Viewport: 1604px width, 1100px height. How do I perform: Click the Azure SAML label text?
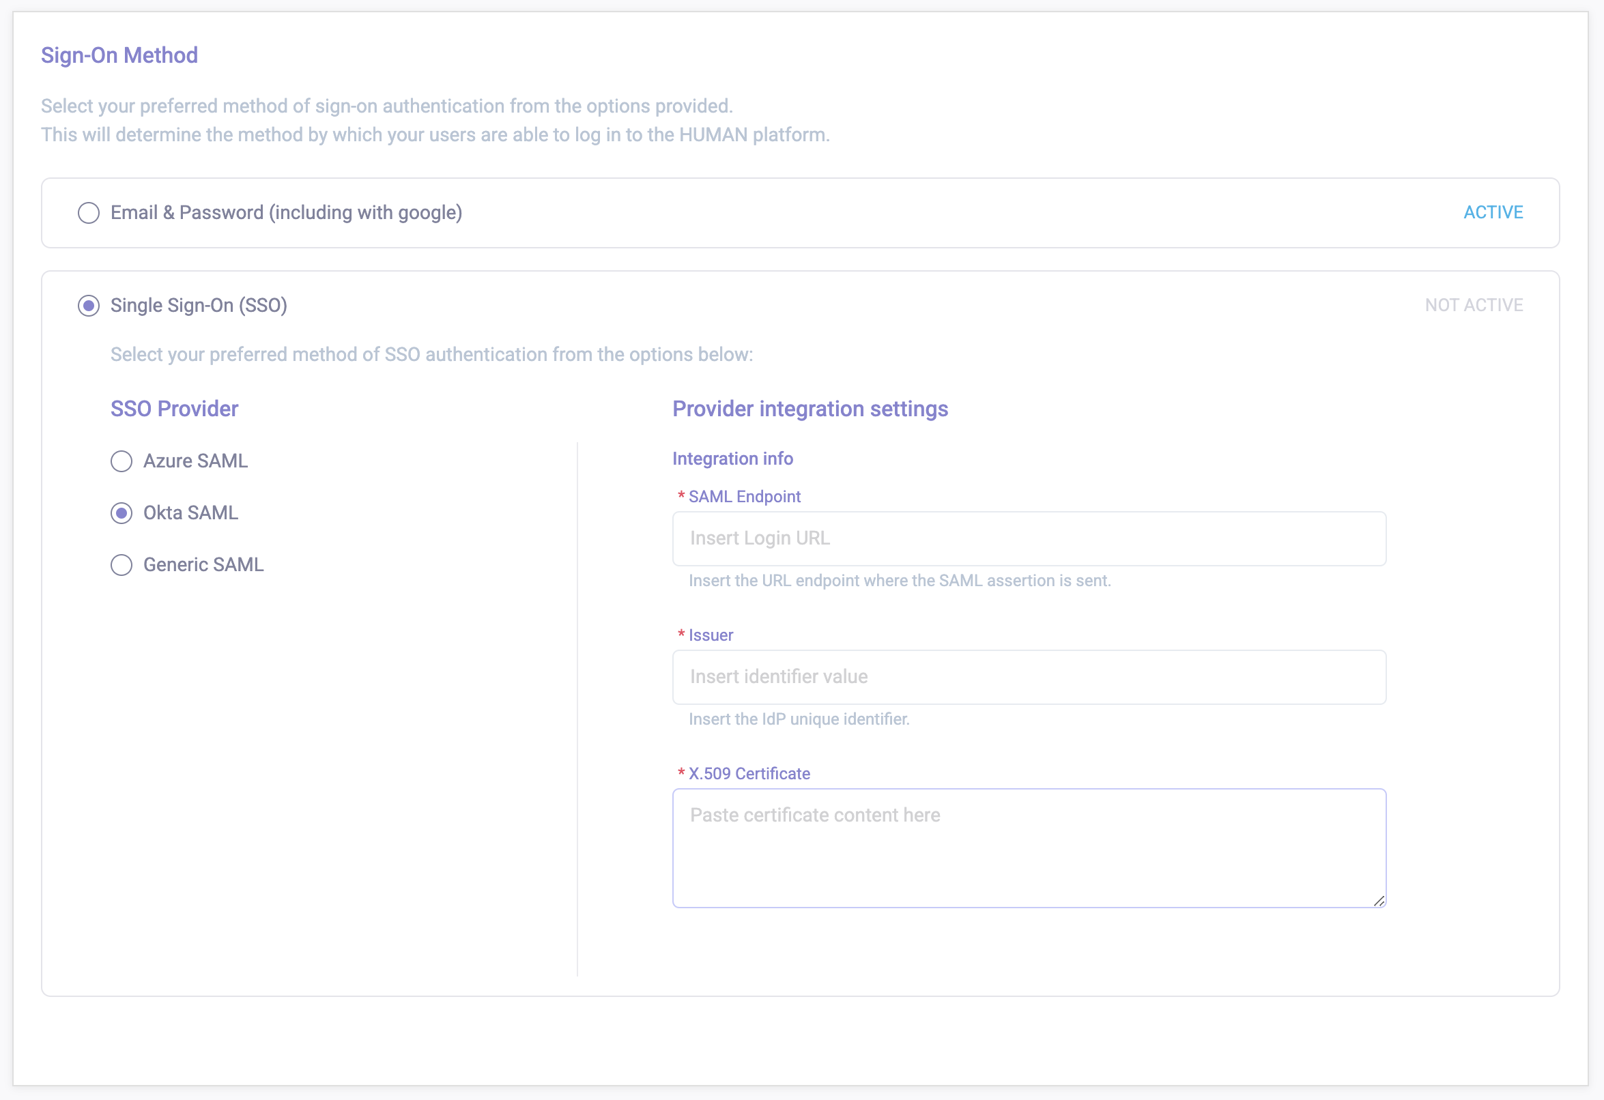point(195,461)
